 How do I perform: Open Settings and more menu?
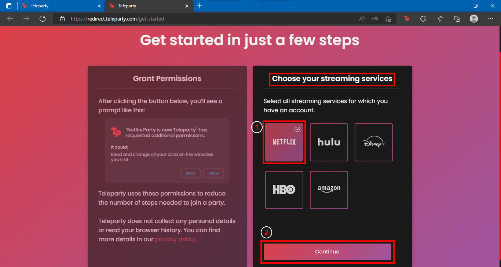pyautogui.click(x=491, y=19)
